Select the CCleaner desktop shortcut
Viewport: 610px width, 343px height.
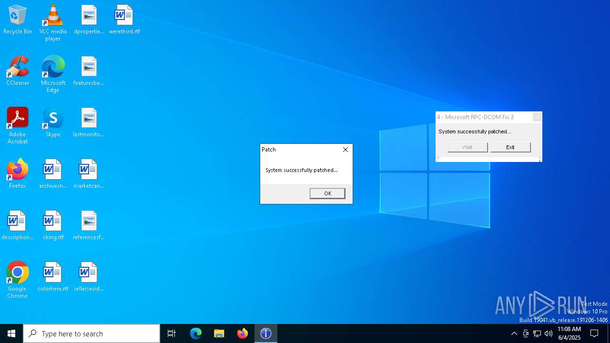(18, 71)
